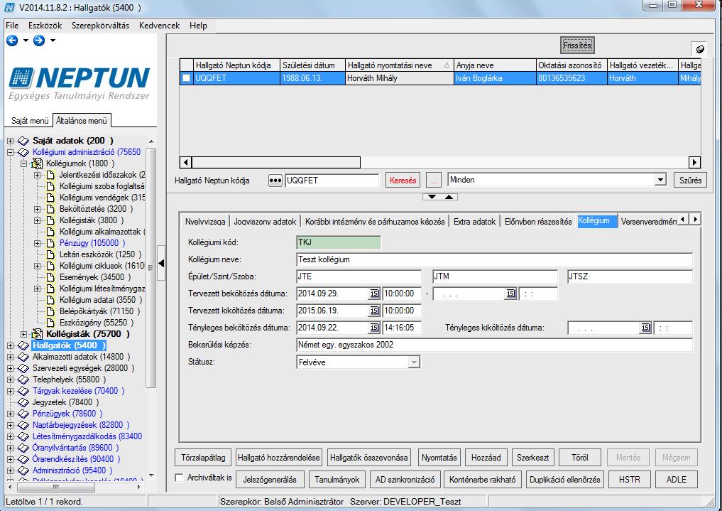Image resolution: width=722 pixels, height=511 pixels.
Task: Click the blue forward navigation arrow
Action: point(39,41)
